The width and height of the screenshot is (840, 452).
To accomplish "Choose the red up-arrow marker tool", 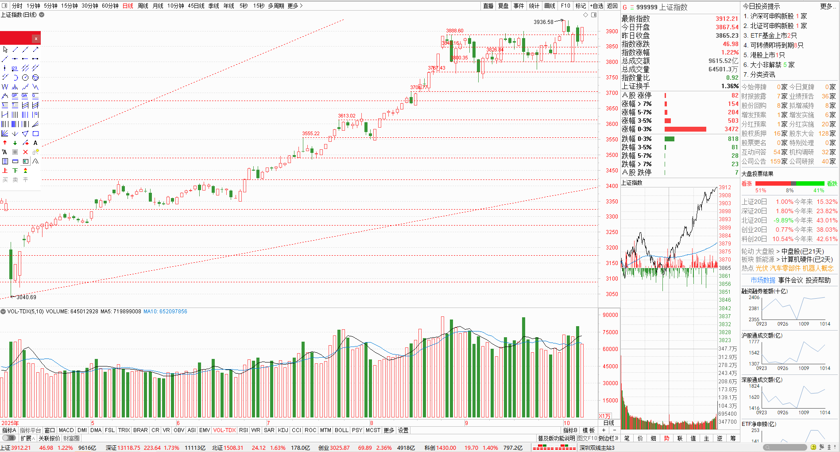I will [5, 143].
